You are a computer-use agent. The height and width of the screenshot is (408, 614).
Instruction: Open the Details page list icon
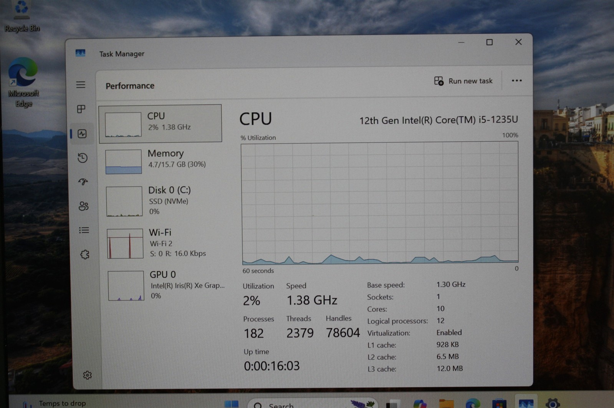(x=84, y=230)
